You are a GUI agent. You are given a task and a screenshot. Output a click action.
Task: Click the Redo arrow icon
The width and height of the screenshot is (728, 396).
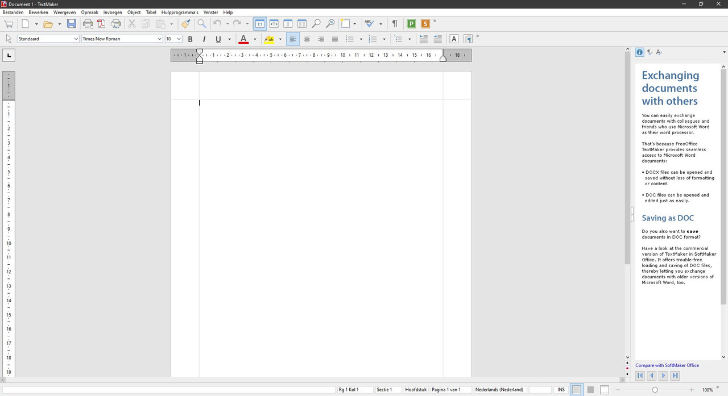coord(237,24)
